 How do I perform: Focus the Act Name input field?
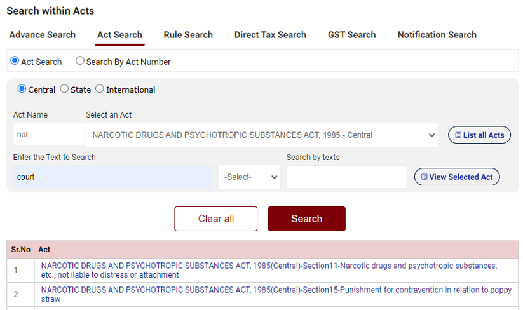coord(48,135)
